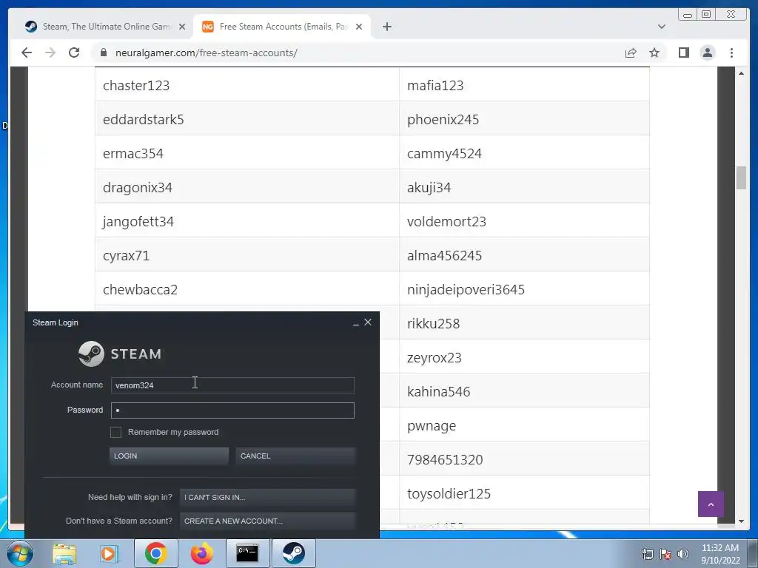Image resolution: width=758 pixels, height=568 pixels.
Task: Open Windows Media Player taskbar icon
Action: 109,553
